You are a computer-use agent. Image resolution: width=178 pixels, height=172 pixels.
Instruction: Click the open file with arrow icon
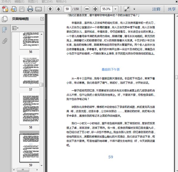click(14, 9)
